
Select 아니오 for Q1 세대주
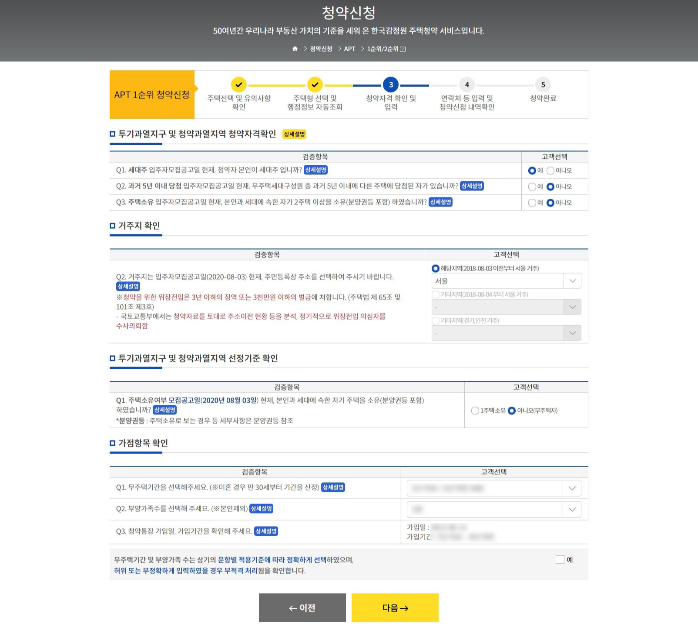pyautogui.click(x=550, y=170)
